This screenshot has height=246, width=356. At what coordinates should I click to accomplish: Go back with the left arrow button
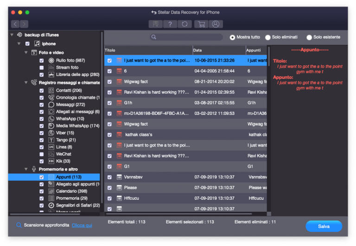16,24
